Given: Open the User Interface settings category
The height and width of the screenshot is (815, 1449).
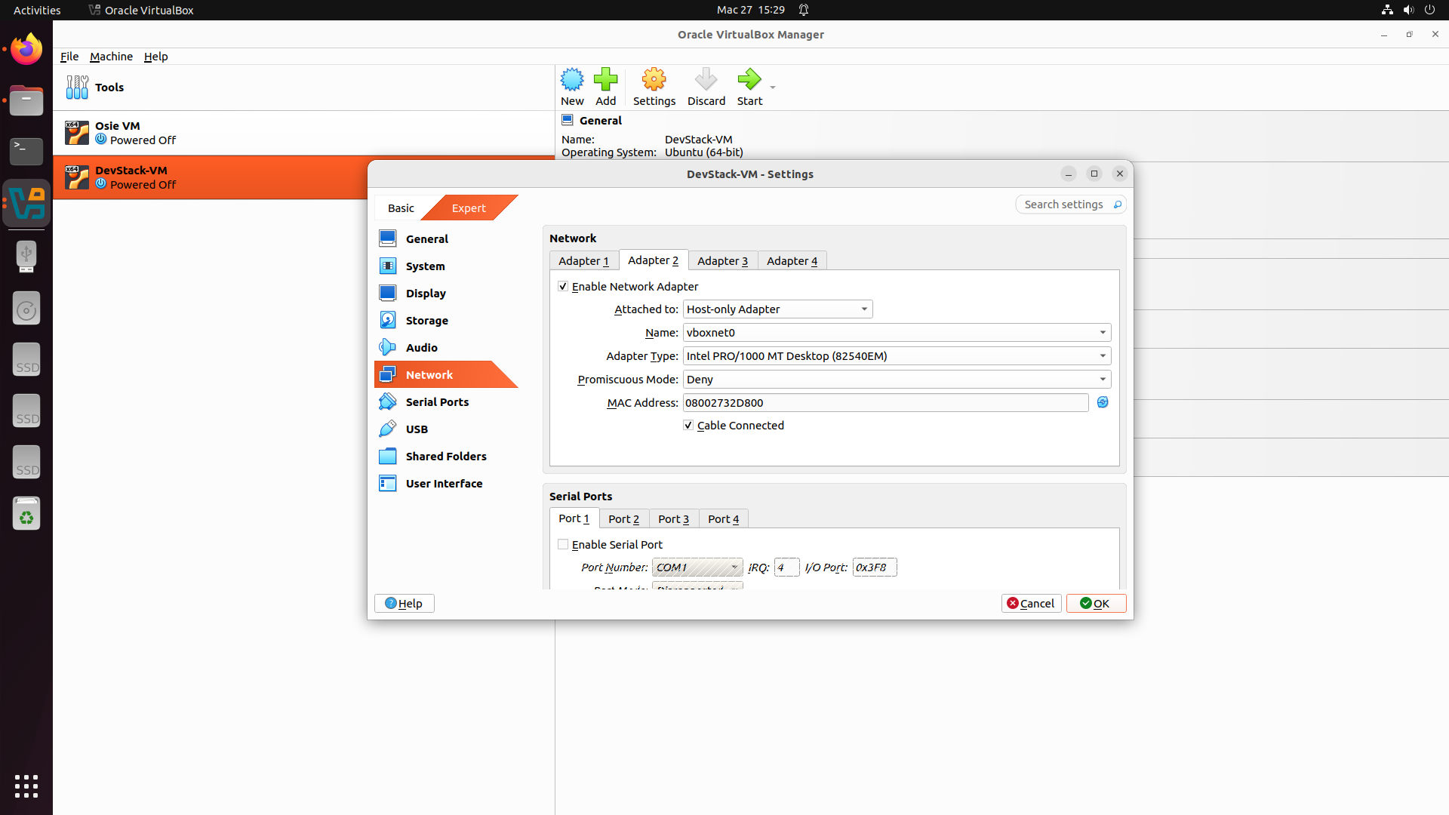Looking at the screenshot, I should click(446, 483).
